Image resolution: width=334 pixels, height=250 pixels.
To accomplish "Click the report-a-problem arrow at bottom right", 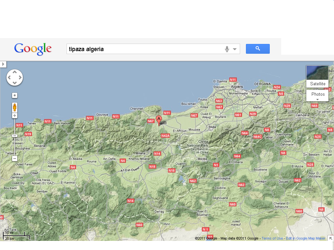I will point(331,238).
